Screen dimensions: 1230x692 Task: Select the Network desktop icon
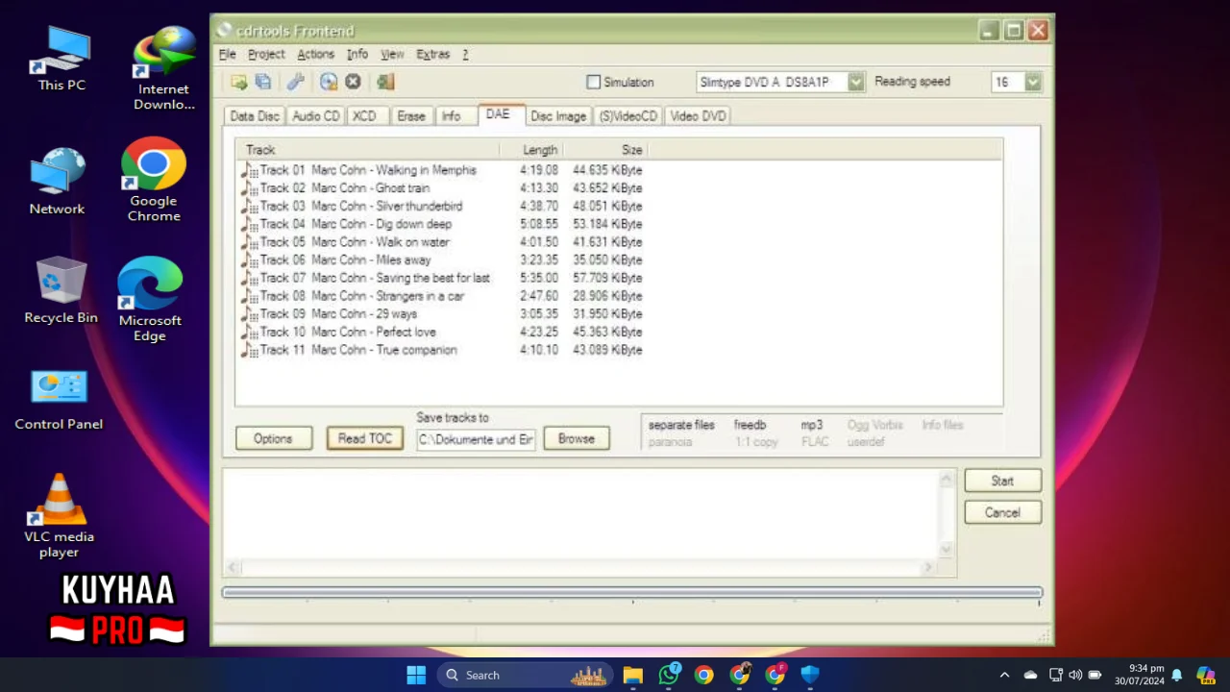pos(57,182)
